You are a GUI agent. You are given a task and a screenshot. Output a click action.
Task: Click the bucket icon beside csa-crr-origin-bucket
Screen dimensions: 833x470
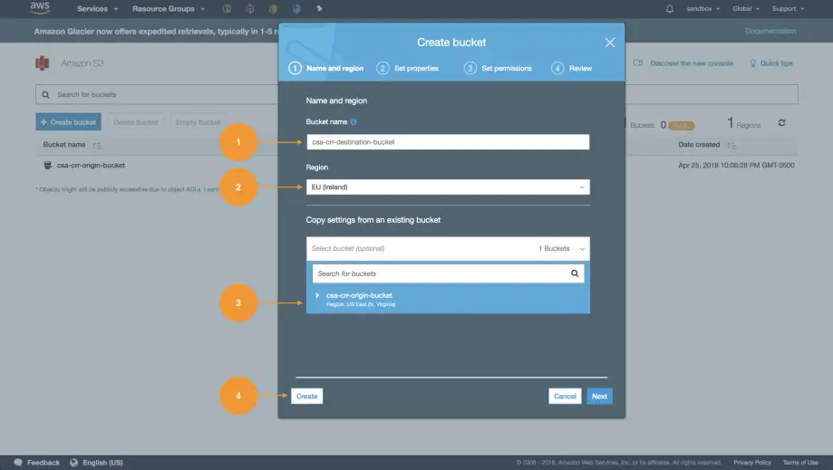tap(48, 166)
